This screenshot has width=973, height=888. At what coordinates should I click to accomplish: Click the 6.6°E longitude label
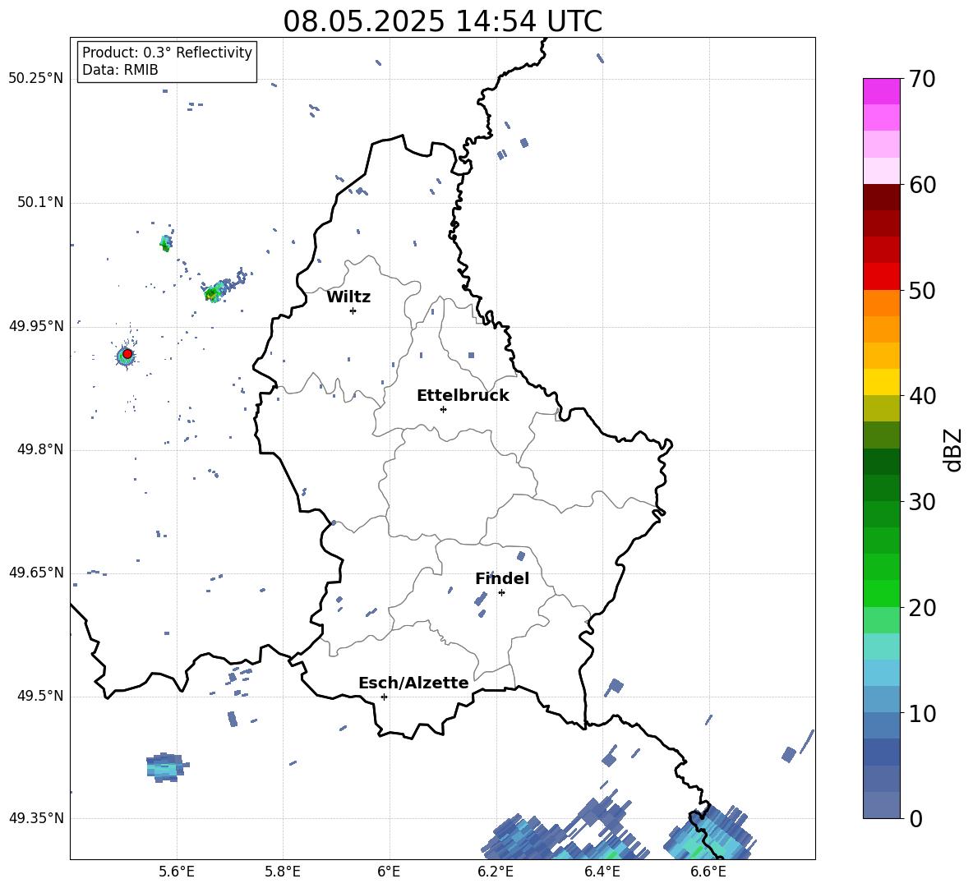708,872
